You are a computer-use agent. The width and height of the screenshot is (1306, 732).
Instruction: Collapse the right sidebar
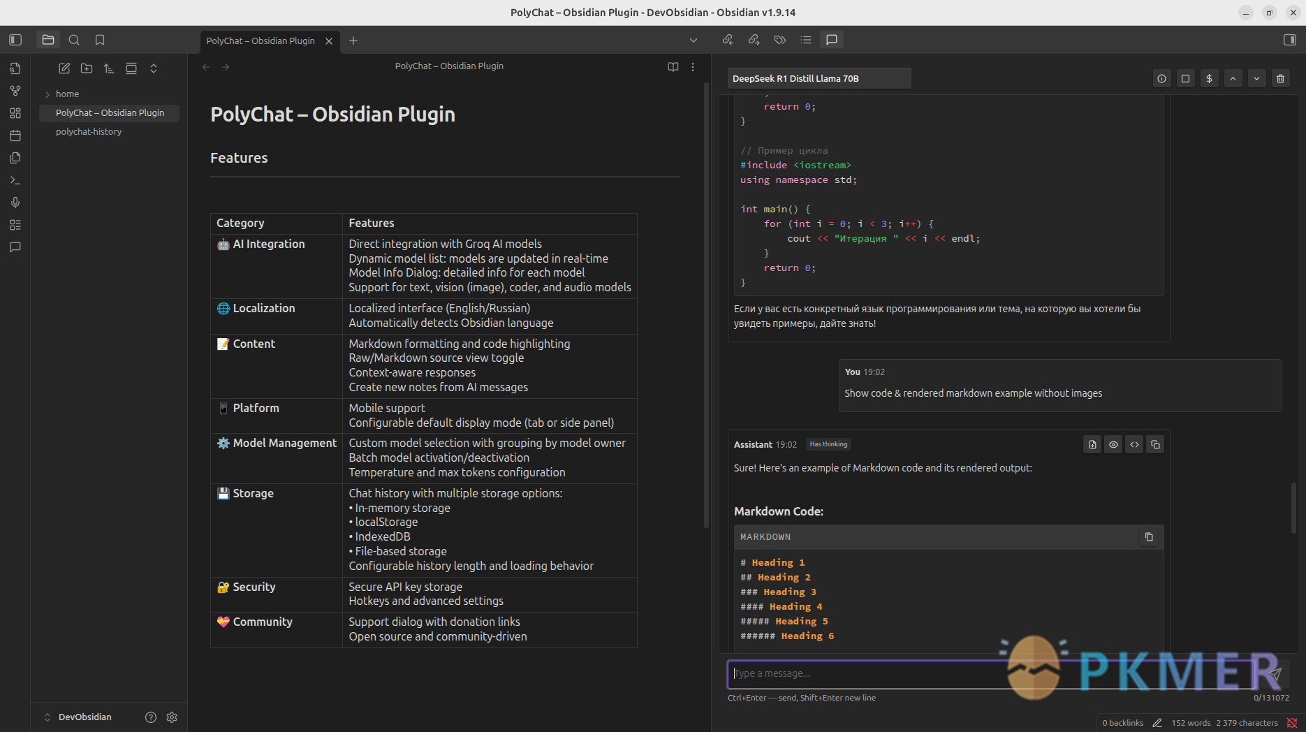1290,40
